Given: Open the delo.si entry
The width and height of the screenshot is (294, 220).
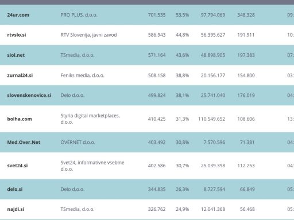Looking at the screenshot, I should tap(15, 189).
